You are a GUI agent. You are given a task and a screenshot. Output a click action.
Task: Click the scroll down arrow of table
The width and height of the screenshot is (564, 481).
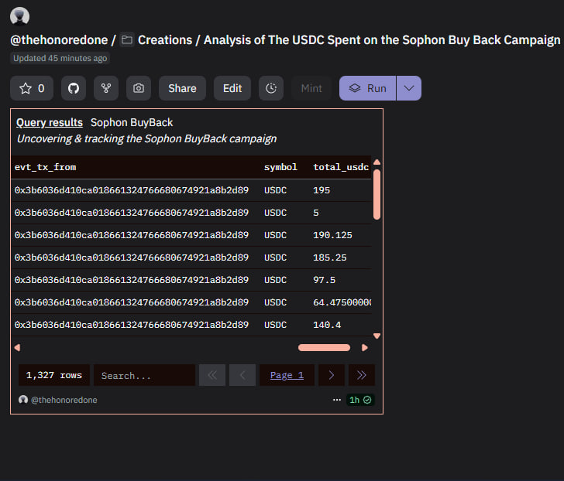377,336
